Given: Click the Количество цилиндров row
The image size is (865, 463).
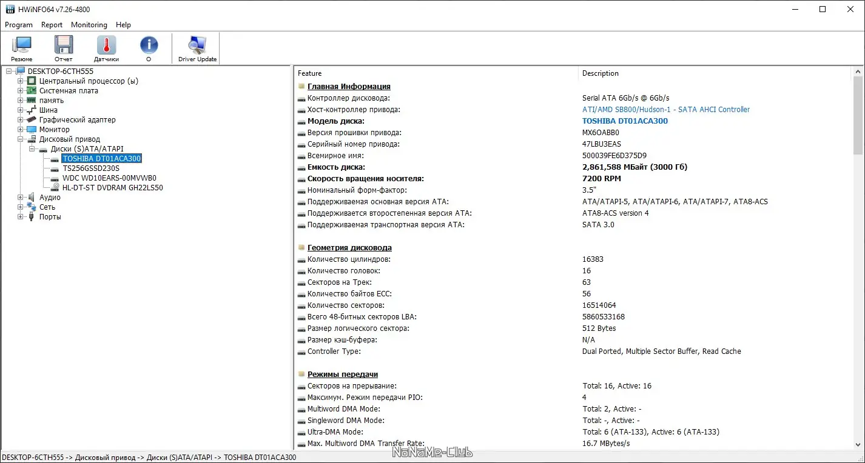Looking at the screenshot, I should pos(574,259).
